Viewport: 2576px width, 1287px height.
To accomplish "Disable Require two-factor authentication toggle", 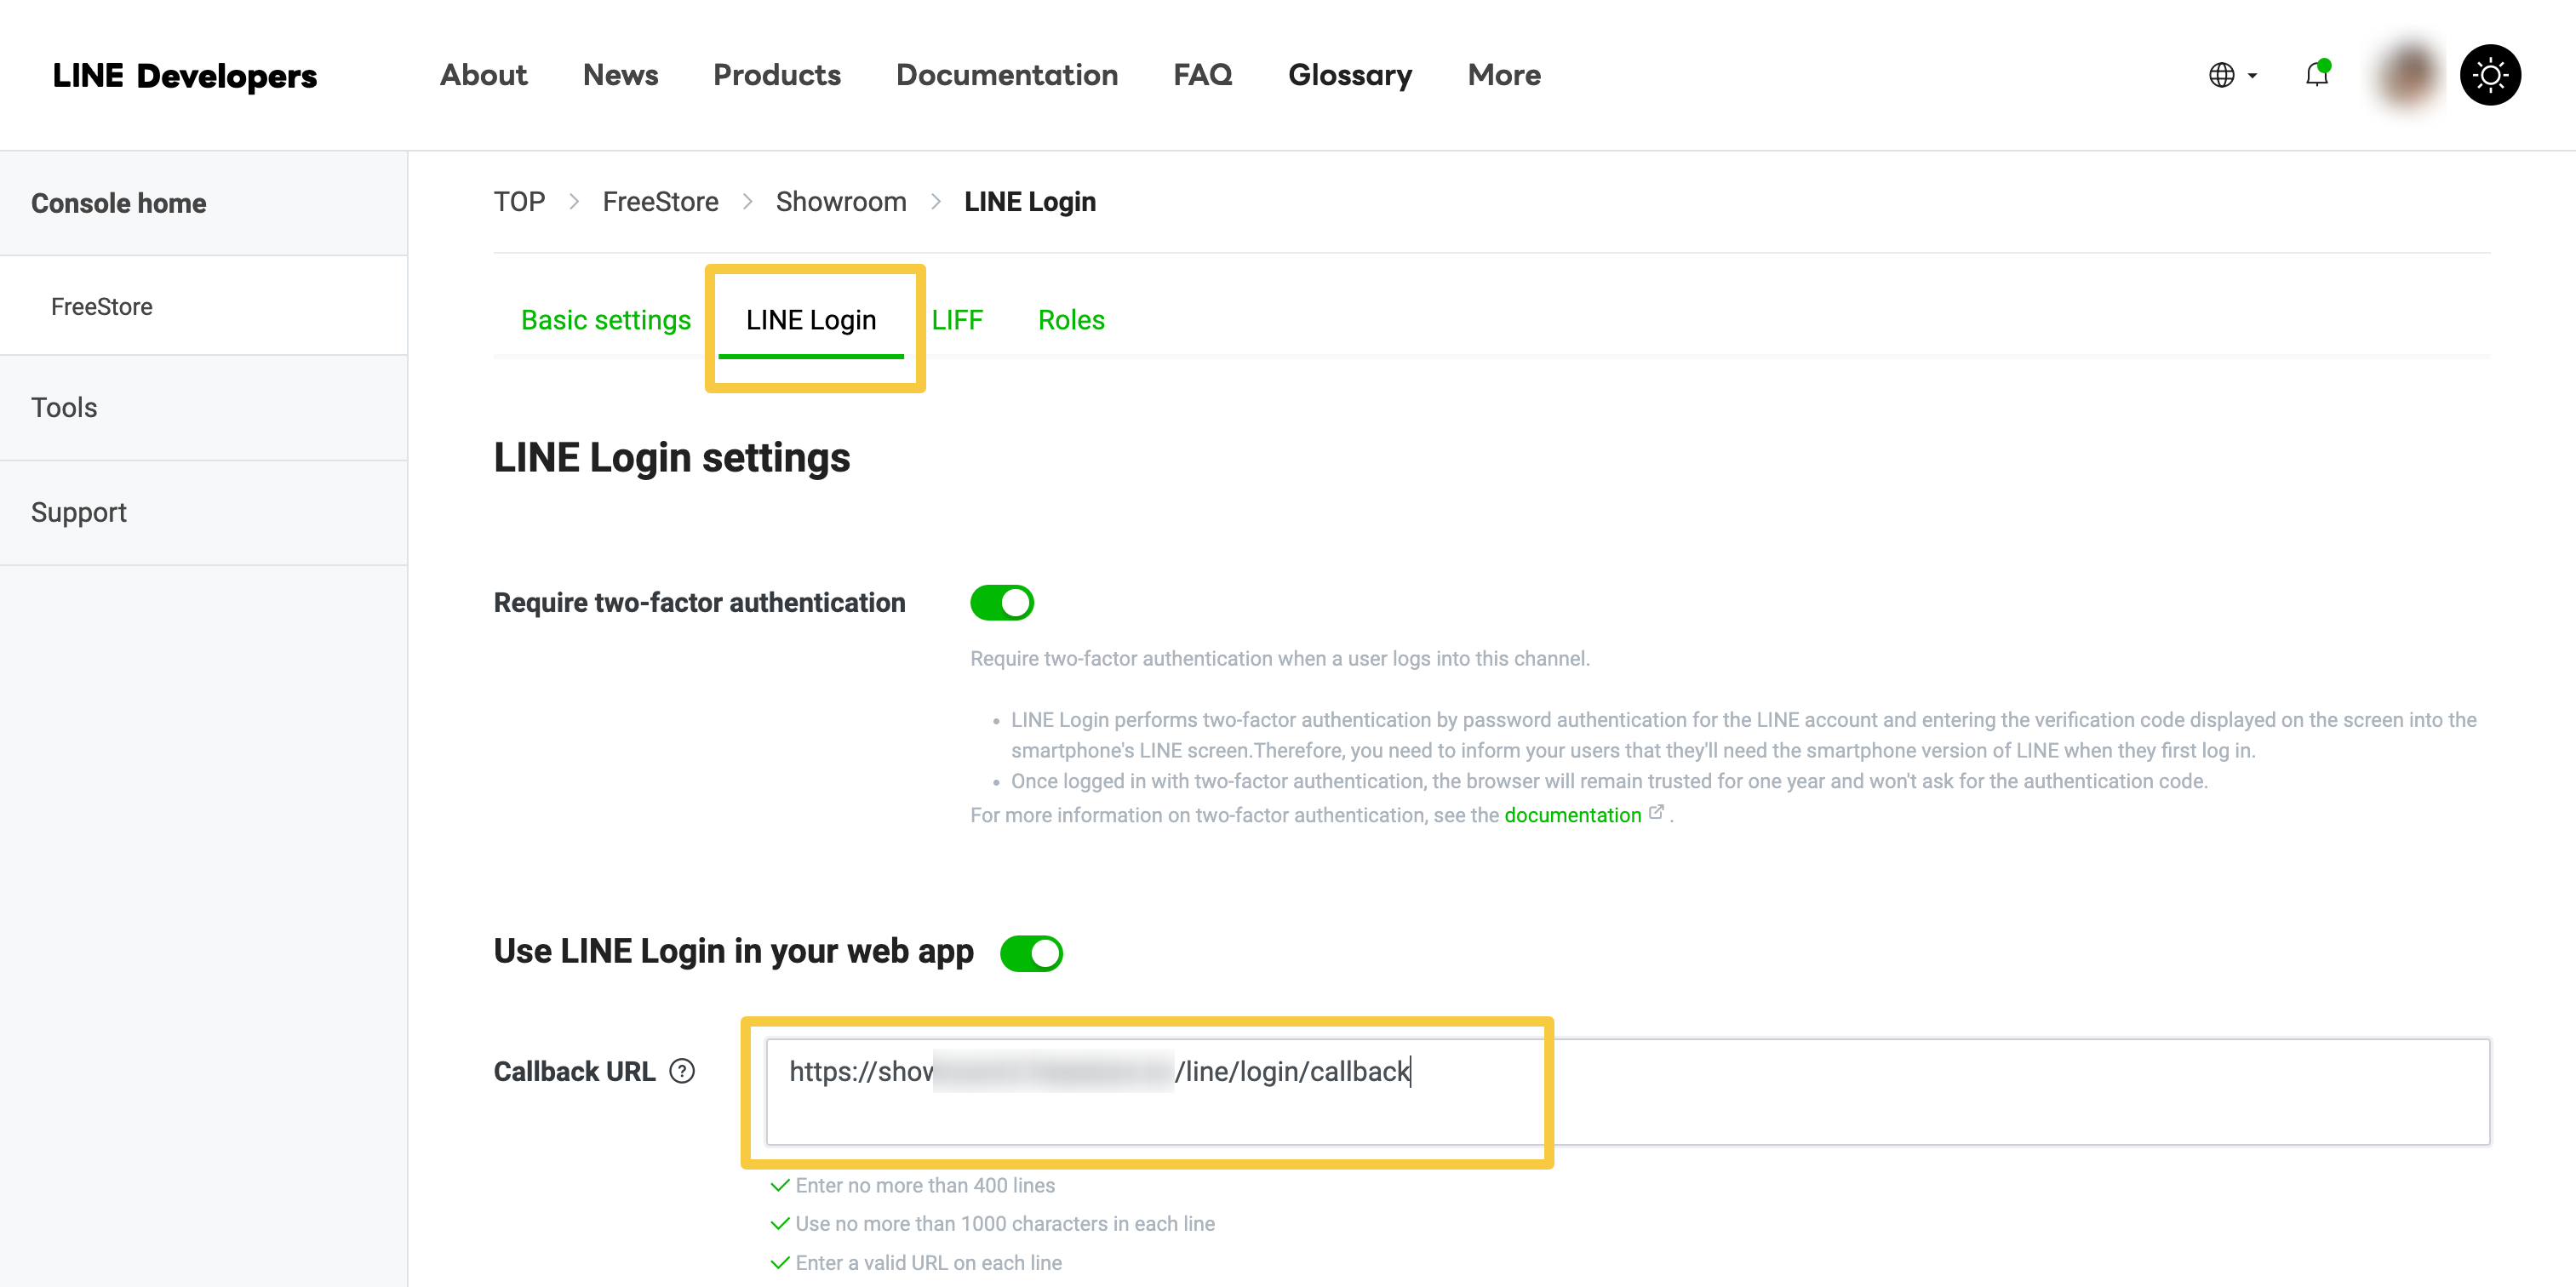I will point(1001,603).
